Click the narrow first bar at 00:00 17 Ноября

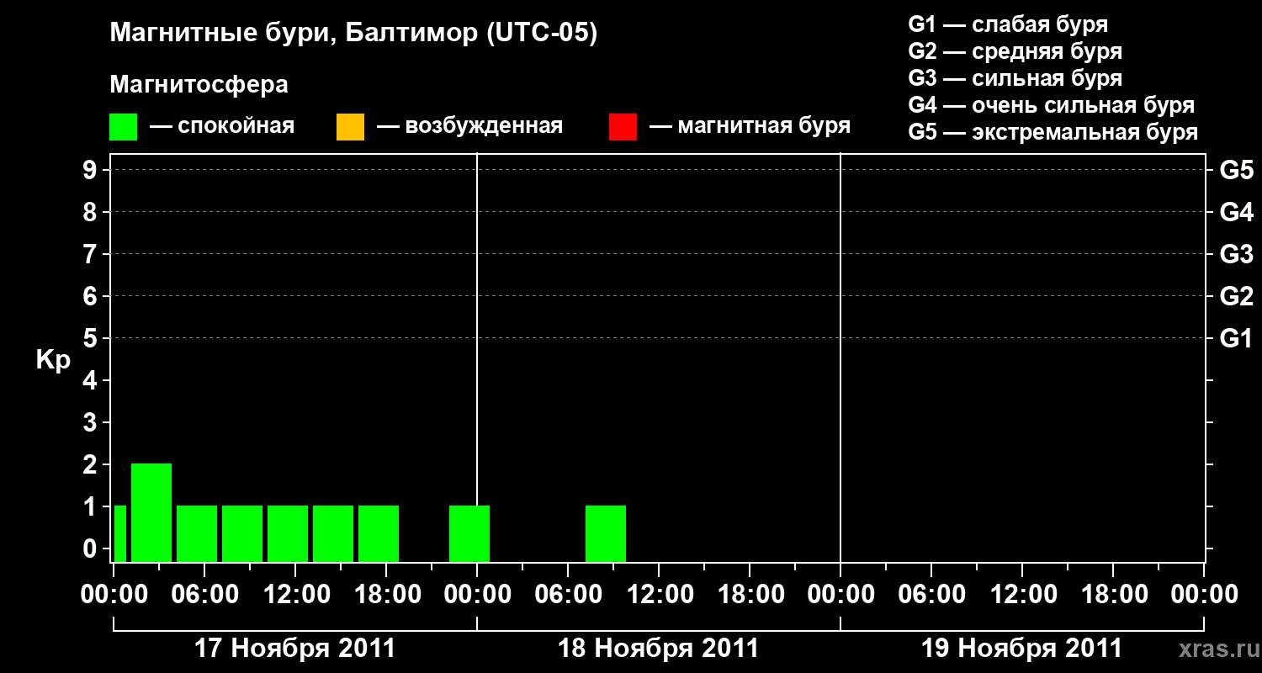pyautogui.click(x=120, y=533)
